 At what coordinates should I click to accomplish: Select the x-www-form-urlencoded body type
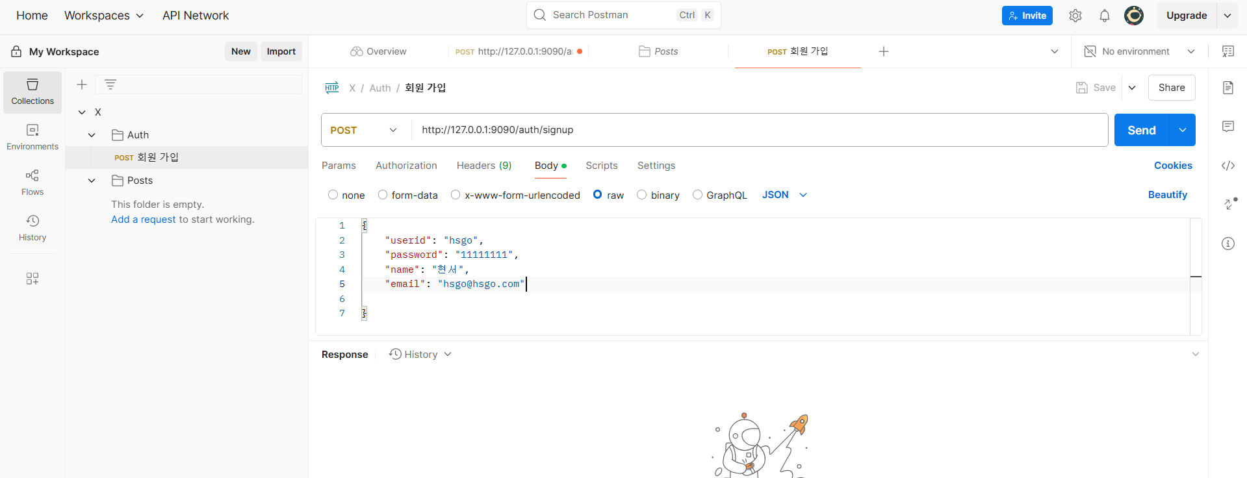pos(456,195)
